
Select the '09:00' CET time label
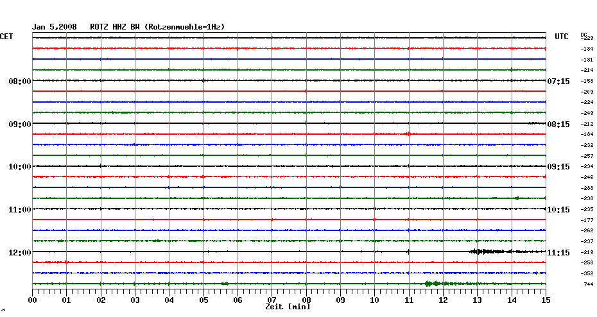tap(20, 124)
